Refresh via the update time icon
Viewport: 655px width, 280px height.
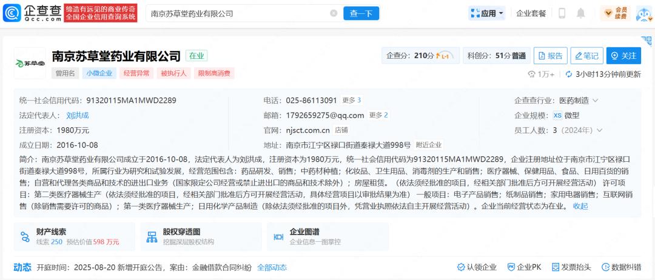568,75
